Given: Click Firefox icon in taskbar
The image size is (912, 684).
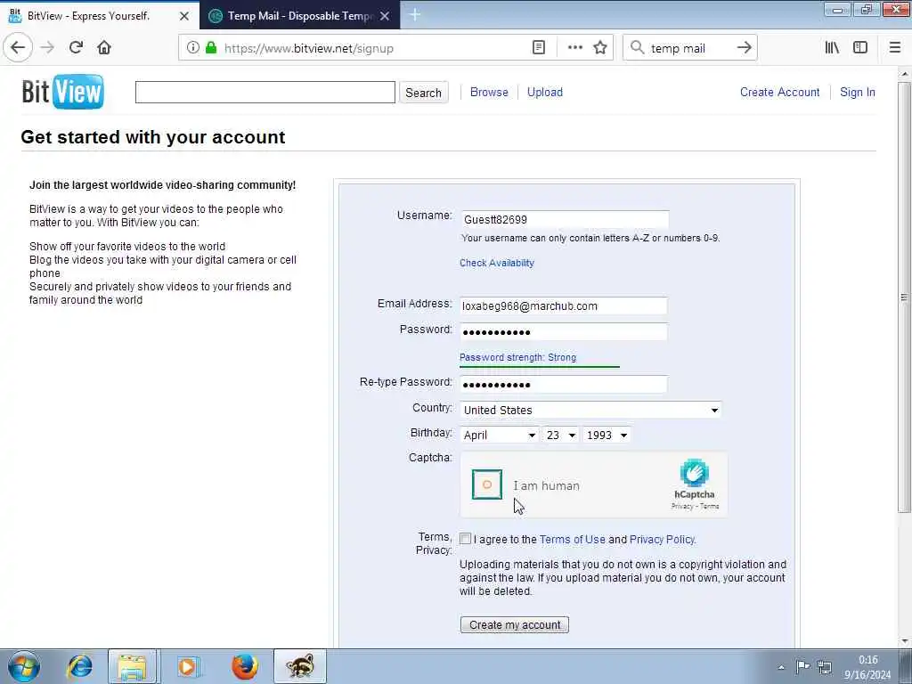Looking at the screenshot, I should 245,666.
